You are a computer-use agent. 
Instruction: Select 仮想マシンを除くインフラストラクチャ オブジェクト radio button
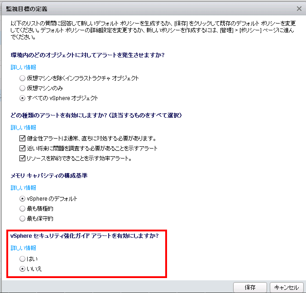(23, 78)
